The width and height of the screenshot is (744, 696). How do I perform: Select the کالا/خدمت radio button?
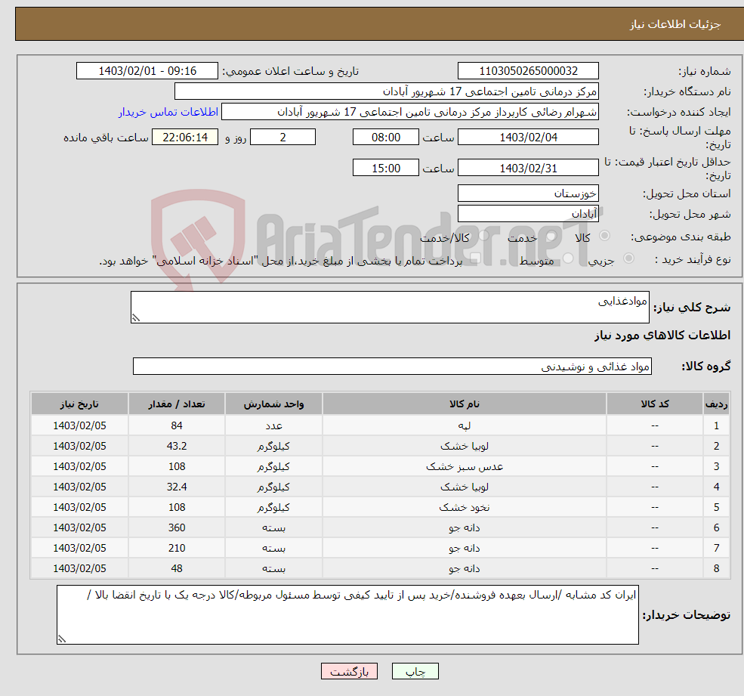pyautogui.click(x=483, y=236)
